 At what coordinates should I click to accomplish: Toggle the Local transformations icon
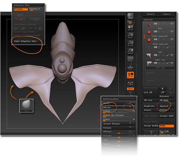(130, 75)
